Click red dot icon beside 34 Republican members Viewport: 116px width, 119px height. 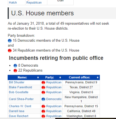click(10, 50)
